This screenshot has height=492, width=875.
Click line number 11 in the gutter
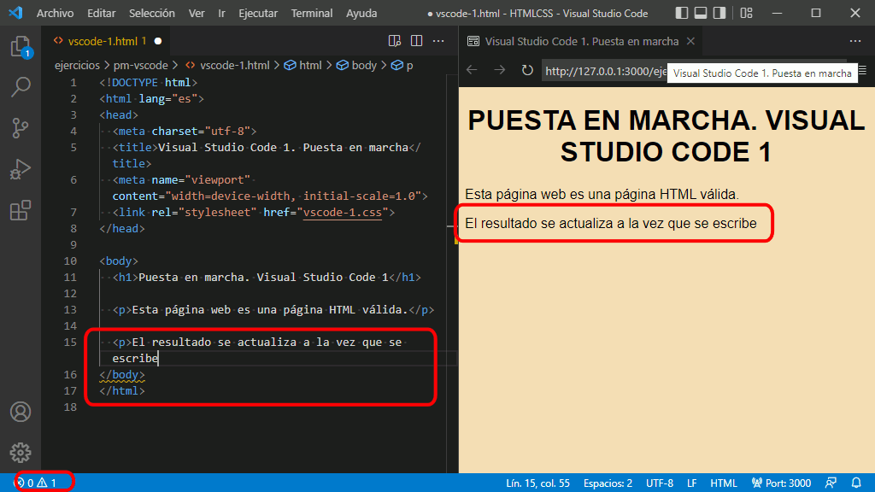70,278
